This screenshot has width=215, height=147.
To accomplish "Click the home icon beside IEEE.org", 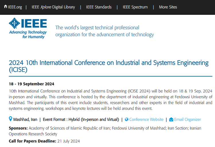I will pyautogui.click(x=5, y=6).
